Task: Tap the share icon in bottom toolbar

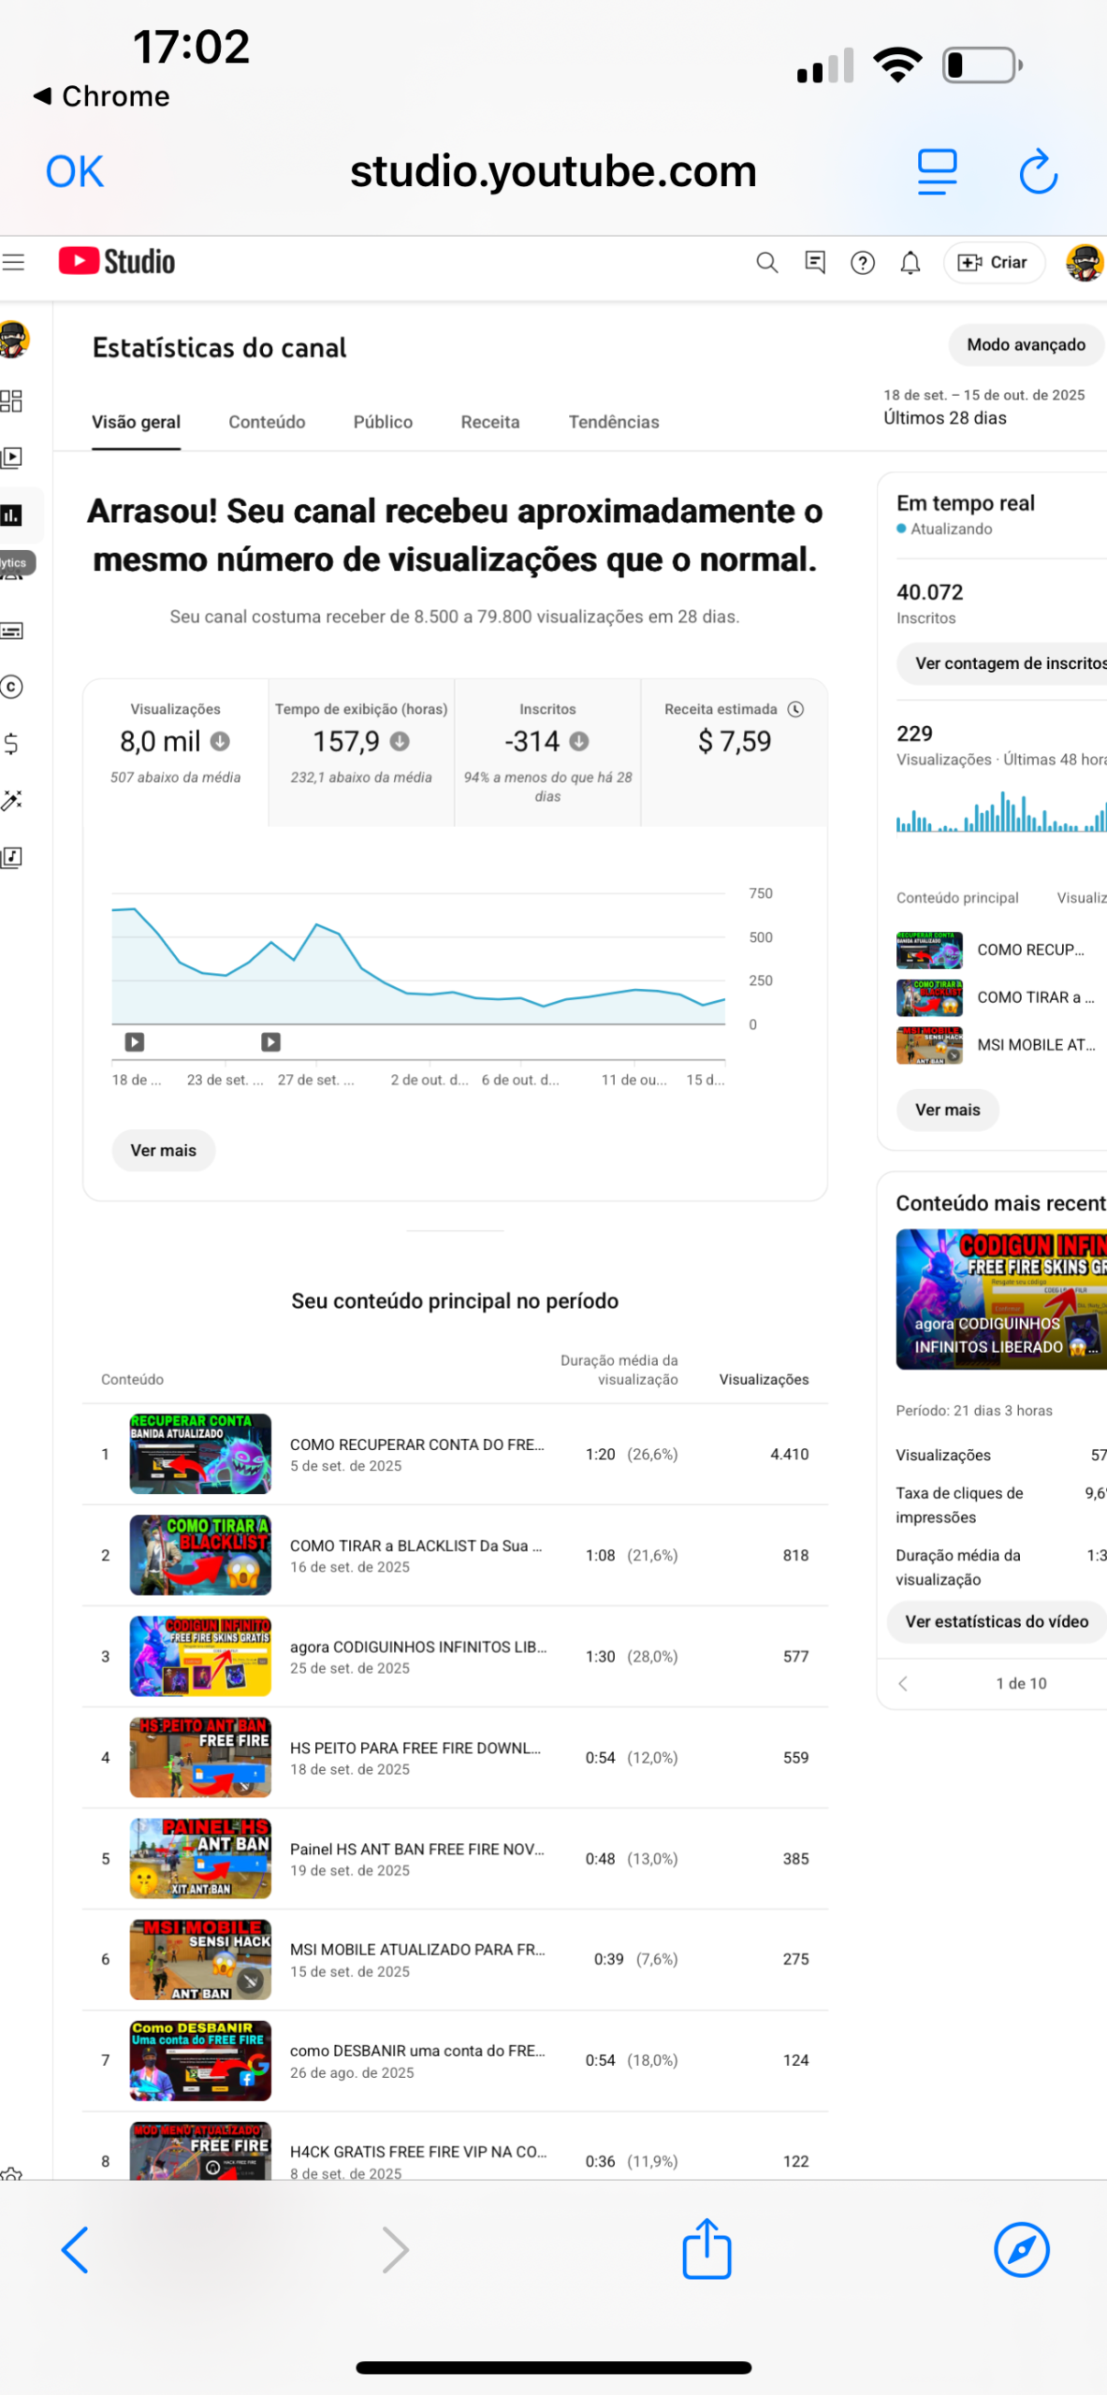Action: coord(706,2248)
